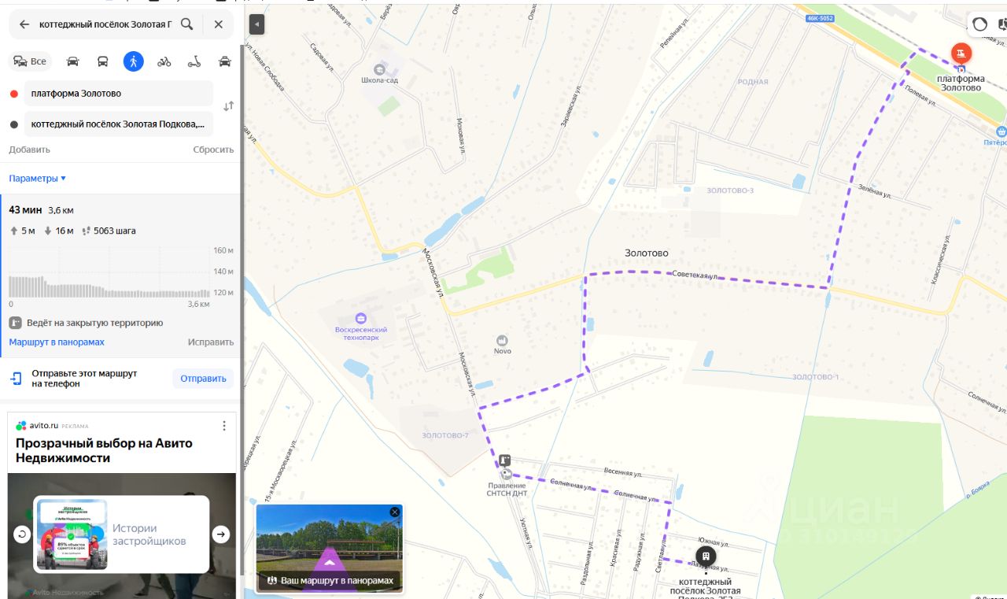Open the Avito Недвижимость ad headline
Viewport: 1007px width, 599px height.
coord(104,450)
